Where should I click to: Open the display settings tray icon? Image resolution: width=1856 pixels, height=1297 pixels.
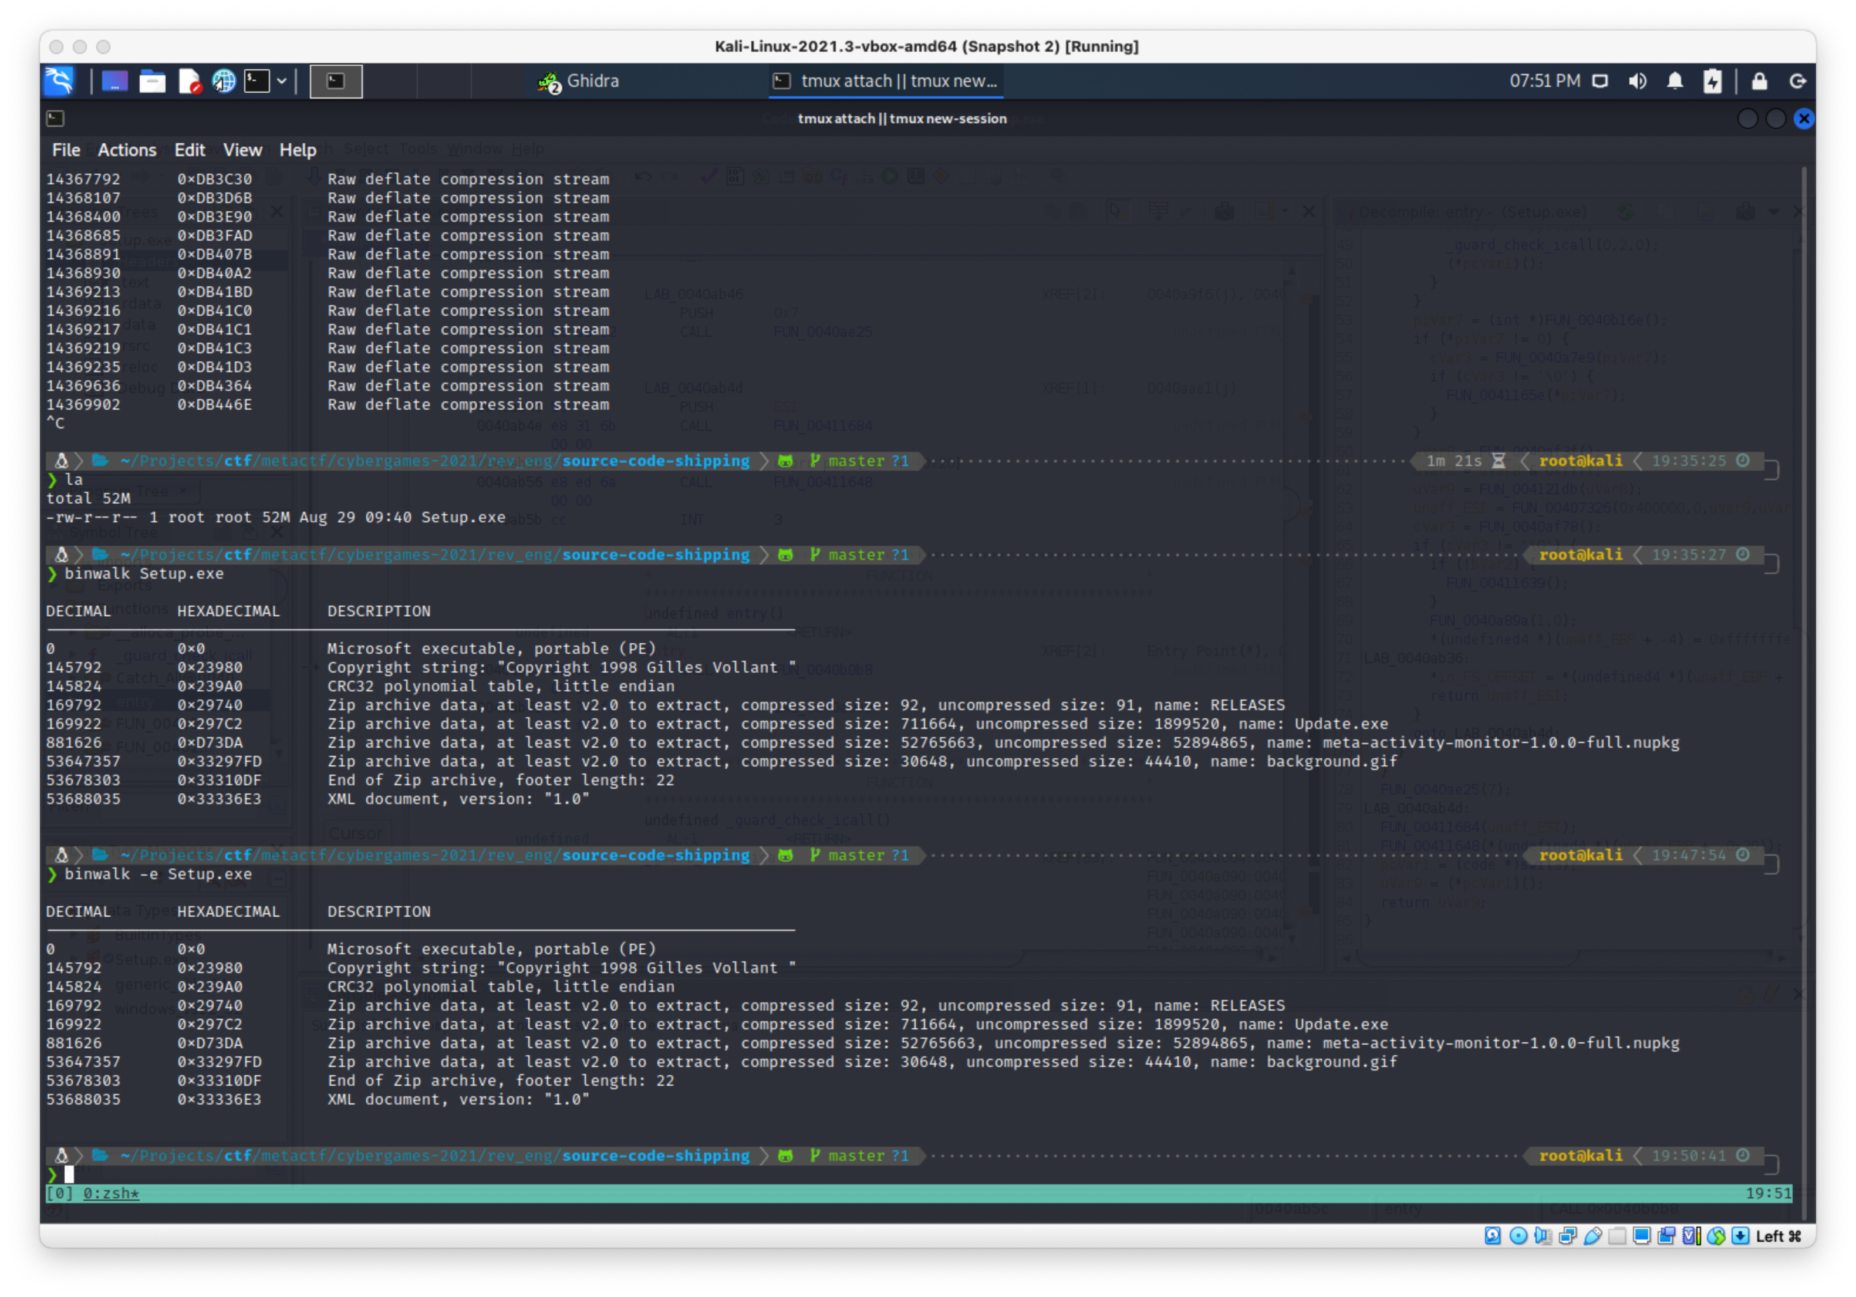pyautogui.click(x=1599, y=81)
